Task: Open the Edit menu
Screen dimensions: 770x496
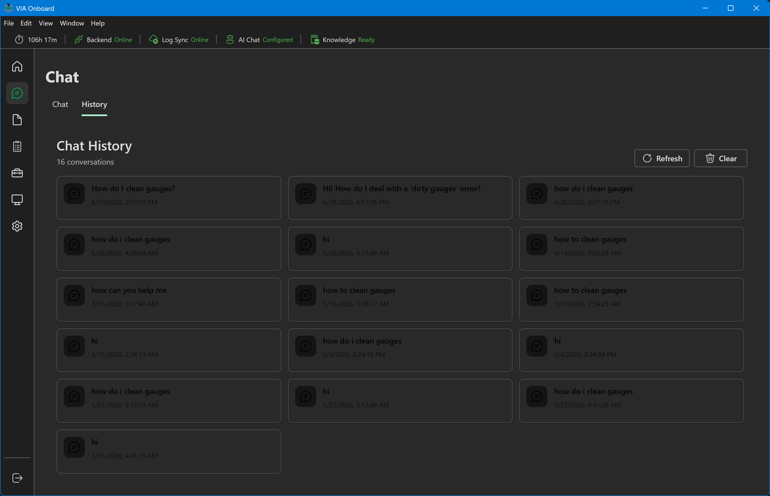Action: [x=26, y=23]
